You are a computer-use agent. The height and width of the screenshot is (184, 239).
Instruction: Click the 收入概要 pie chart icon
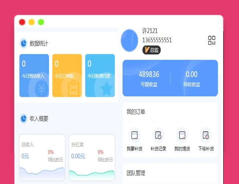click(x=24, y=118)
